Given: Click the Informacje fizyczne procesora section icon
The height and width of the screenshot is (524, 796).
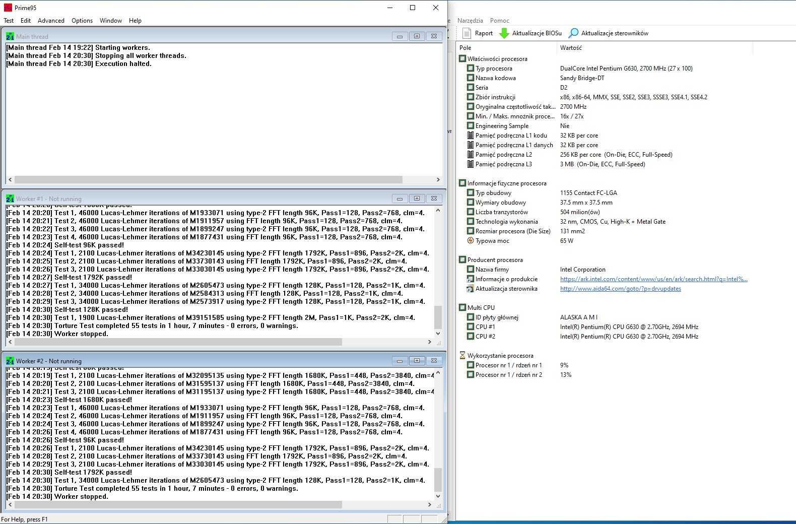Looking at the screenshot, I should [x=462, y=183].
